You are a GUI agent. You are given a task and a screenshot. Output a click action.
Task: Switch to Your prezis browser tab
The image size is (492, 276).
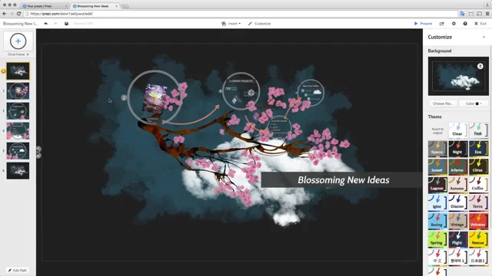point(44,6)
